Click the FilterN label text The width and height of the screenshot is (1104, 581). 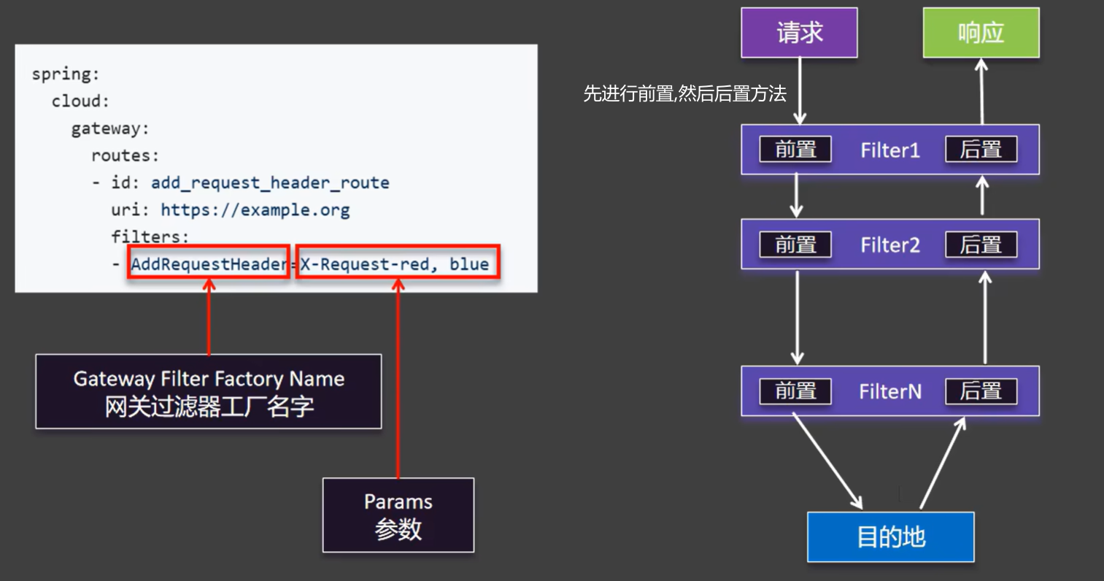point(889,392)
